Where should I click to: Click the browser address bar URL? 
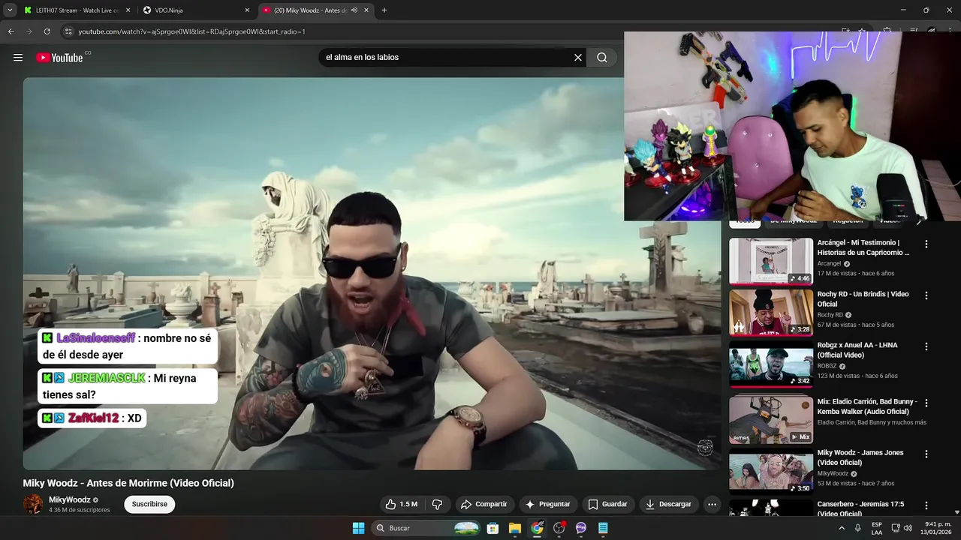tap(191, 31)
